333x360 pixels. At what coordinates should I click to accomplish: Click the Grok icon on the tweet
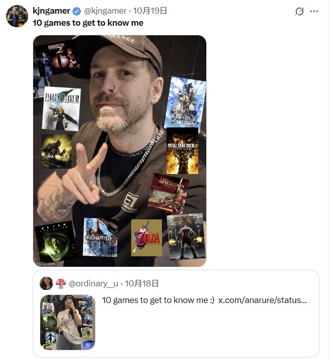click(299, 11)
